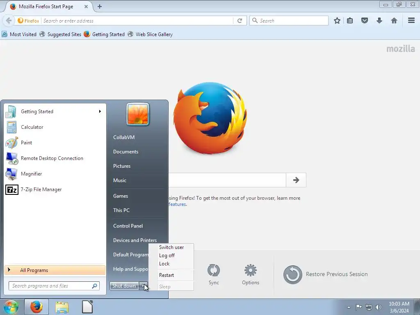Click the taskbar clock showing 10:03 AM
420x315 pixels.
[x=399, y=307]
